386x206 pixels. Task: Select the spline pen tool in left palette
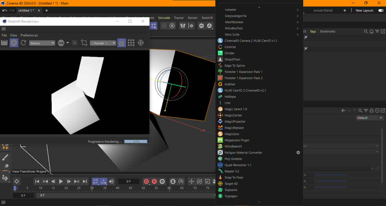coord(6,166)
